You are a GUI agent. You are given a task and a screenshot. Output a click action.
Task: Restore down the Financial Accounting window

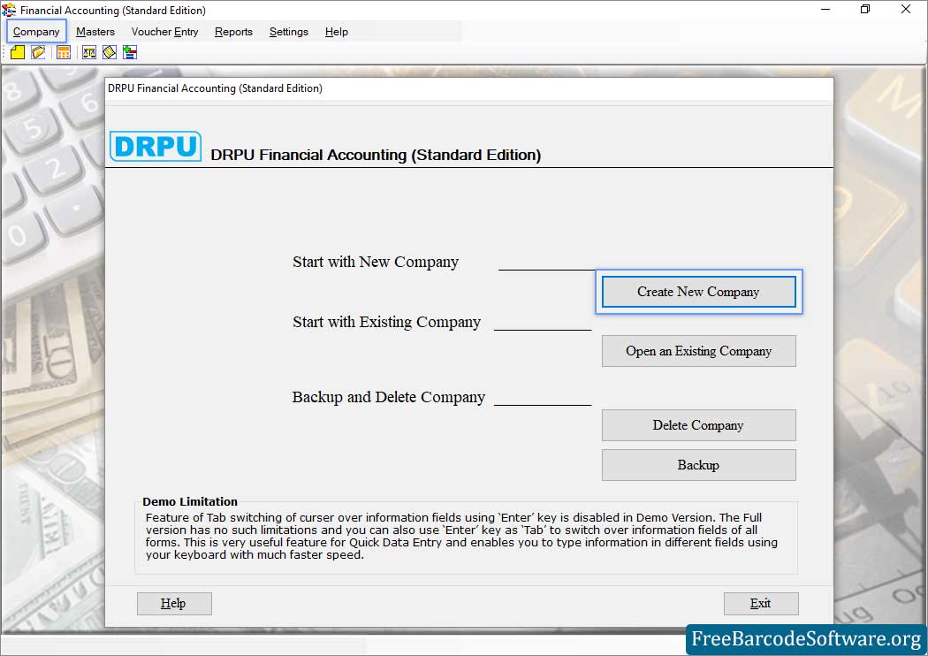click(865, 10)
